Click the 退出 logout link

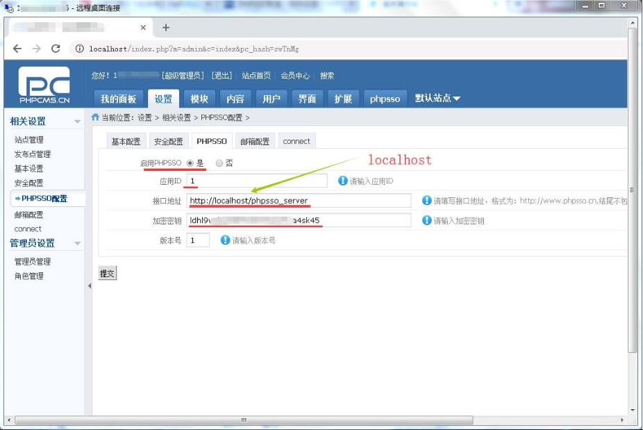pos(222,76)
